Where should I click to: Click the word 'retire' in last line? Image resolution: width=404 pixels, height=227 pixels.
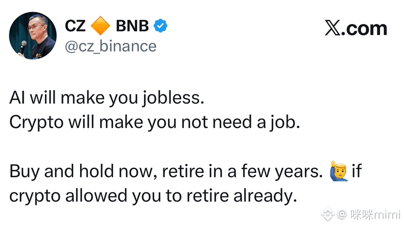tap(208, 195)
